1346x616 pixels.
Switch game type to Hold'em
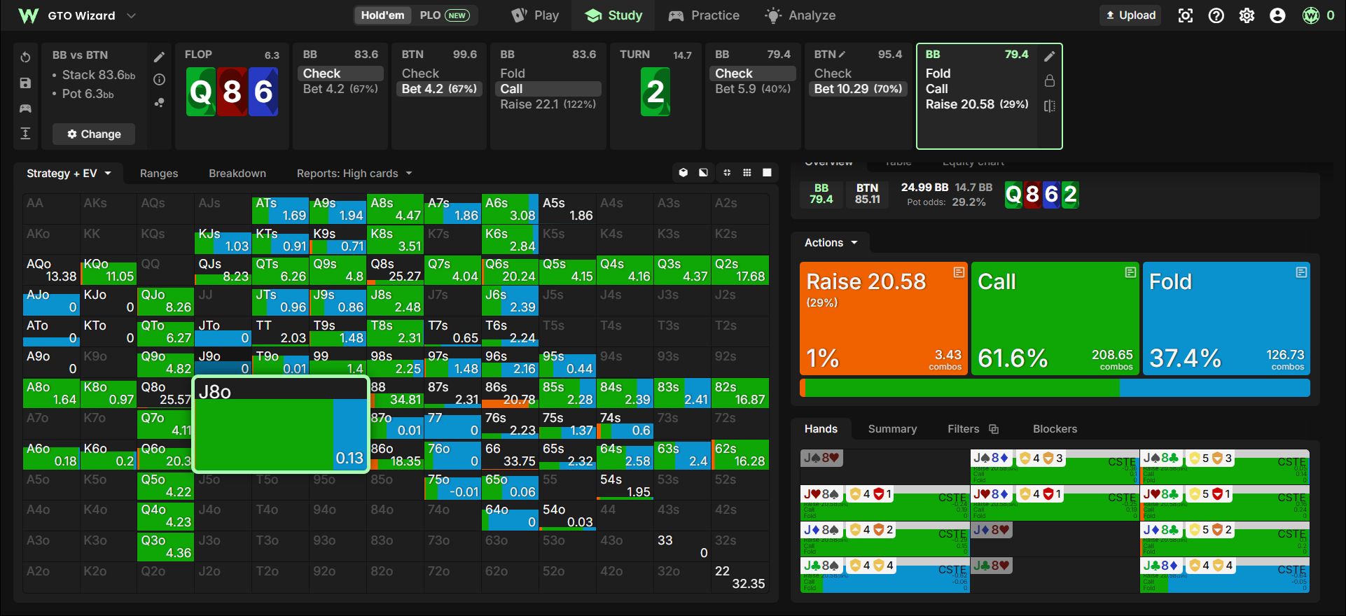382,15
